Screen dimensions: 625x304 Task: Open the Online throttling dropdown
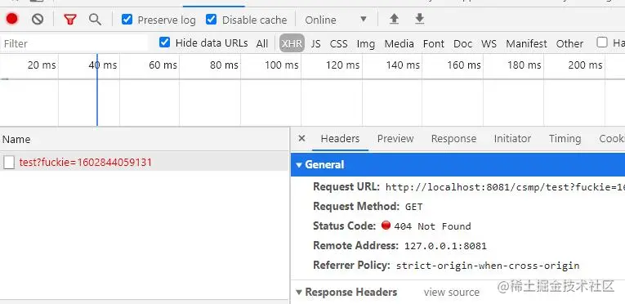tap(335, 20)
